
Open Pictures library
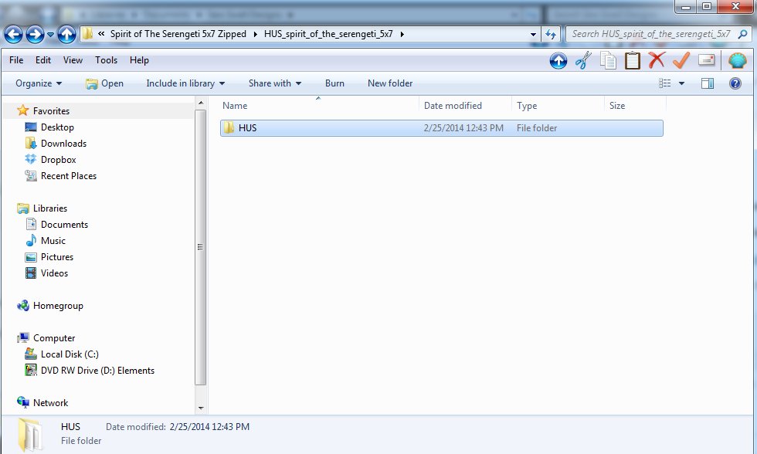coord(57,257)
